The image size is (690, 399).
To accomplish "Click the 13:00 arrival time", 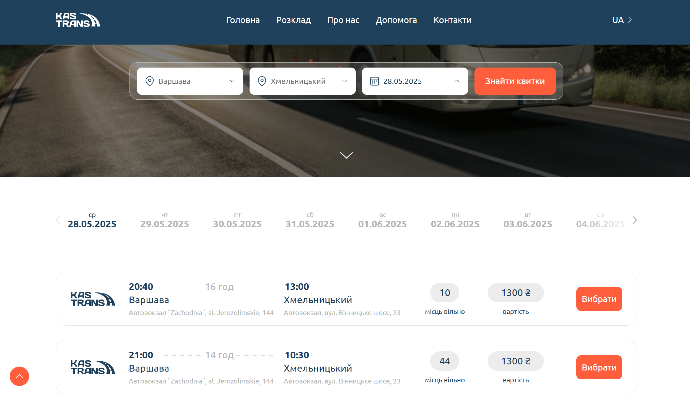I will click(x=297, y=287).
